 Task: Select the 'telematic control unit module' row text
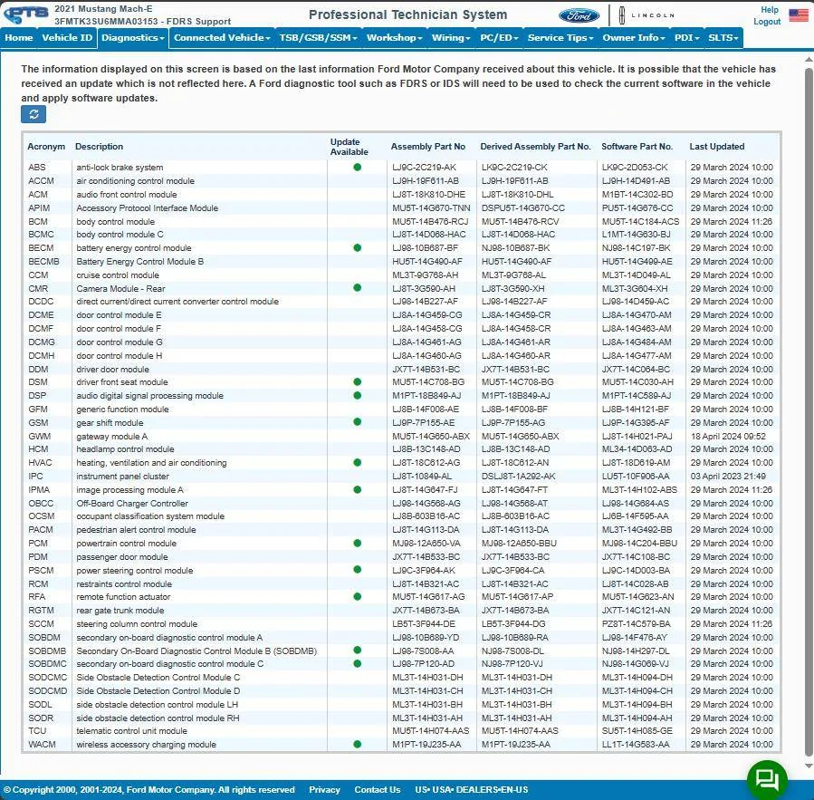click(x=132, y=730)
